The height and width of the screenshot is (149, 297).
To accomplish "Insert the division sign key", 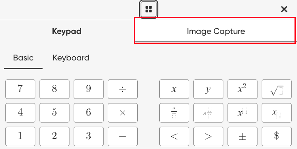I will (123, 89).
